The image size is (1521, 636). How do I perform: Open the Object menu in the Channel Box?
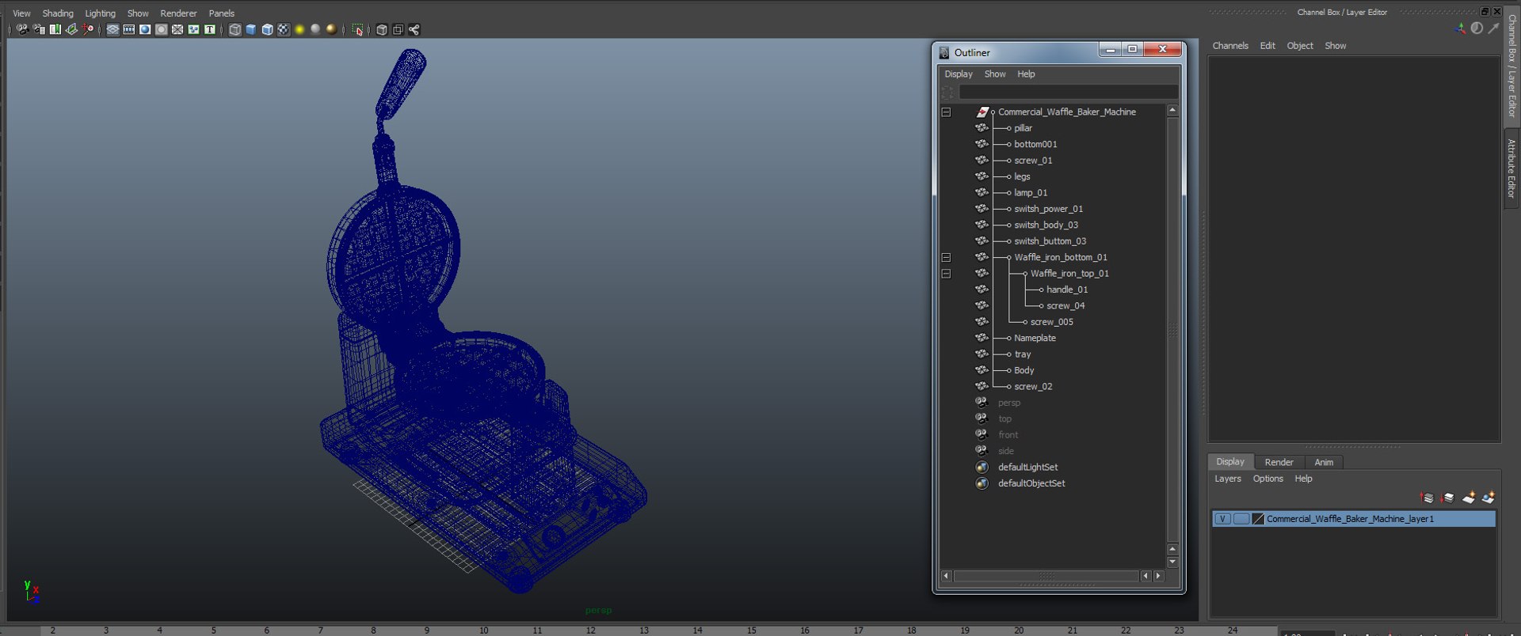tap(1300, 46)
